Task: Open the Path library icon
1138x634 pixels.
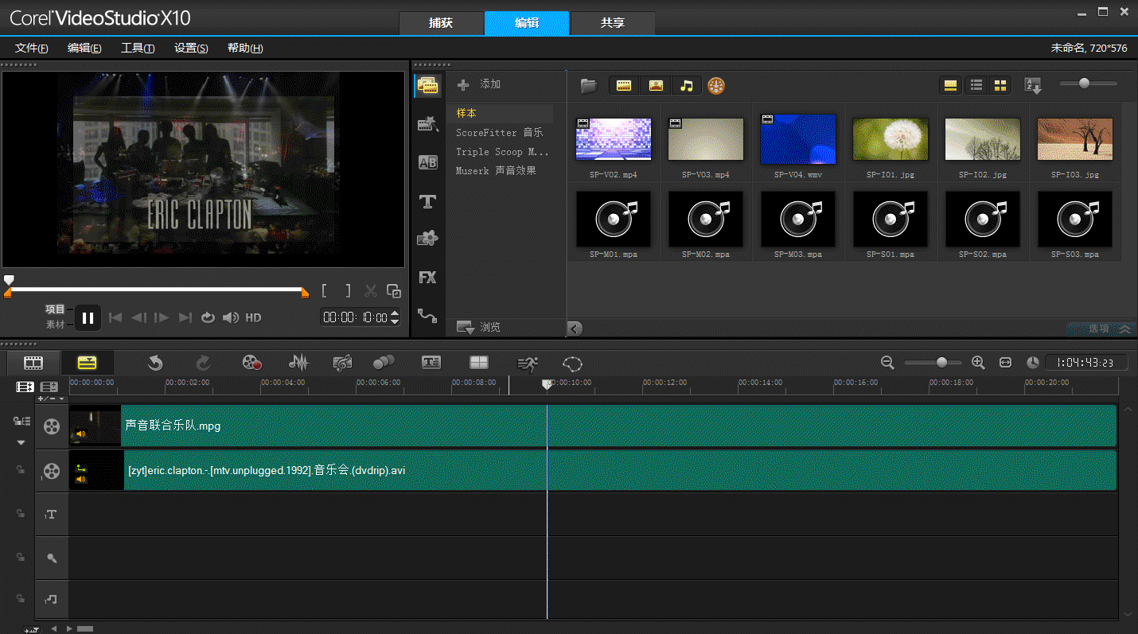Action: [428, 316]
